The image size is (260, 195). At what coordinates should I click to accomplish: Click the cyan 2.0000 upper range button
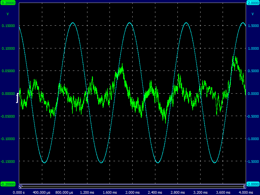point(253,3)
